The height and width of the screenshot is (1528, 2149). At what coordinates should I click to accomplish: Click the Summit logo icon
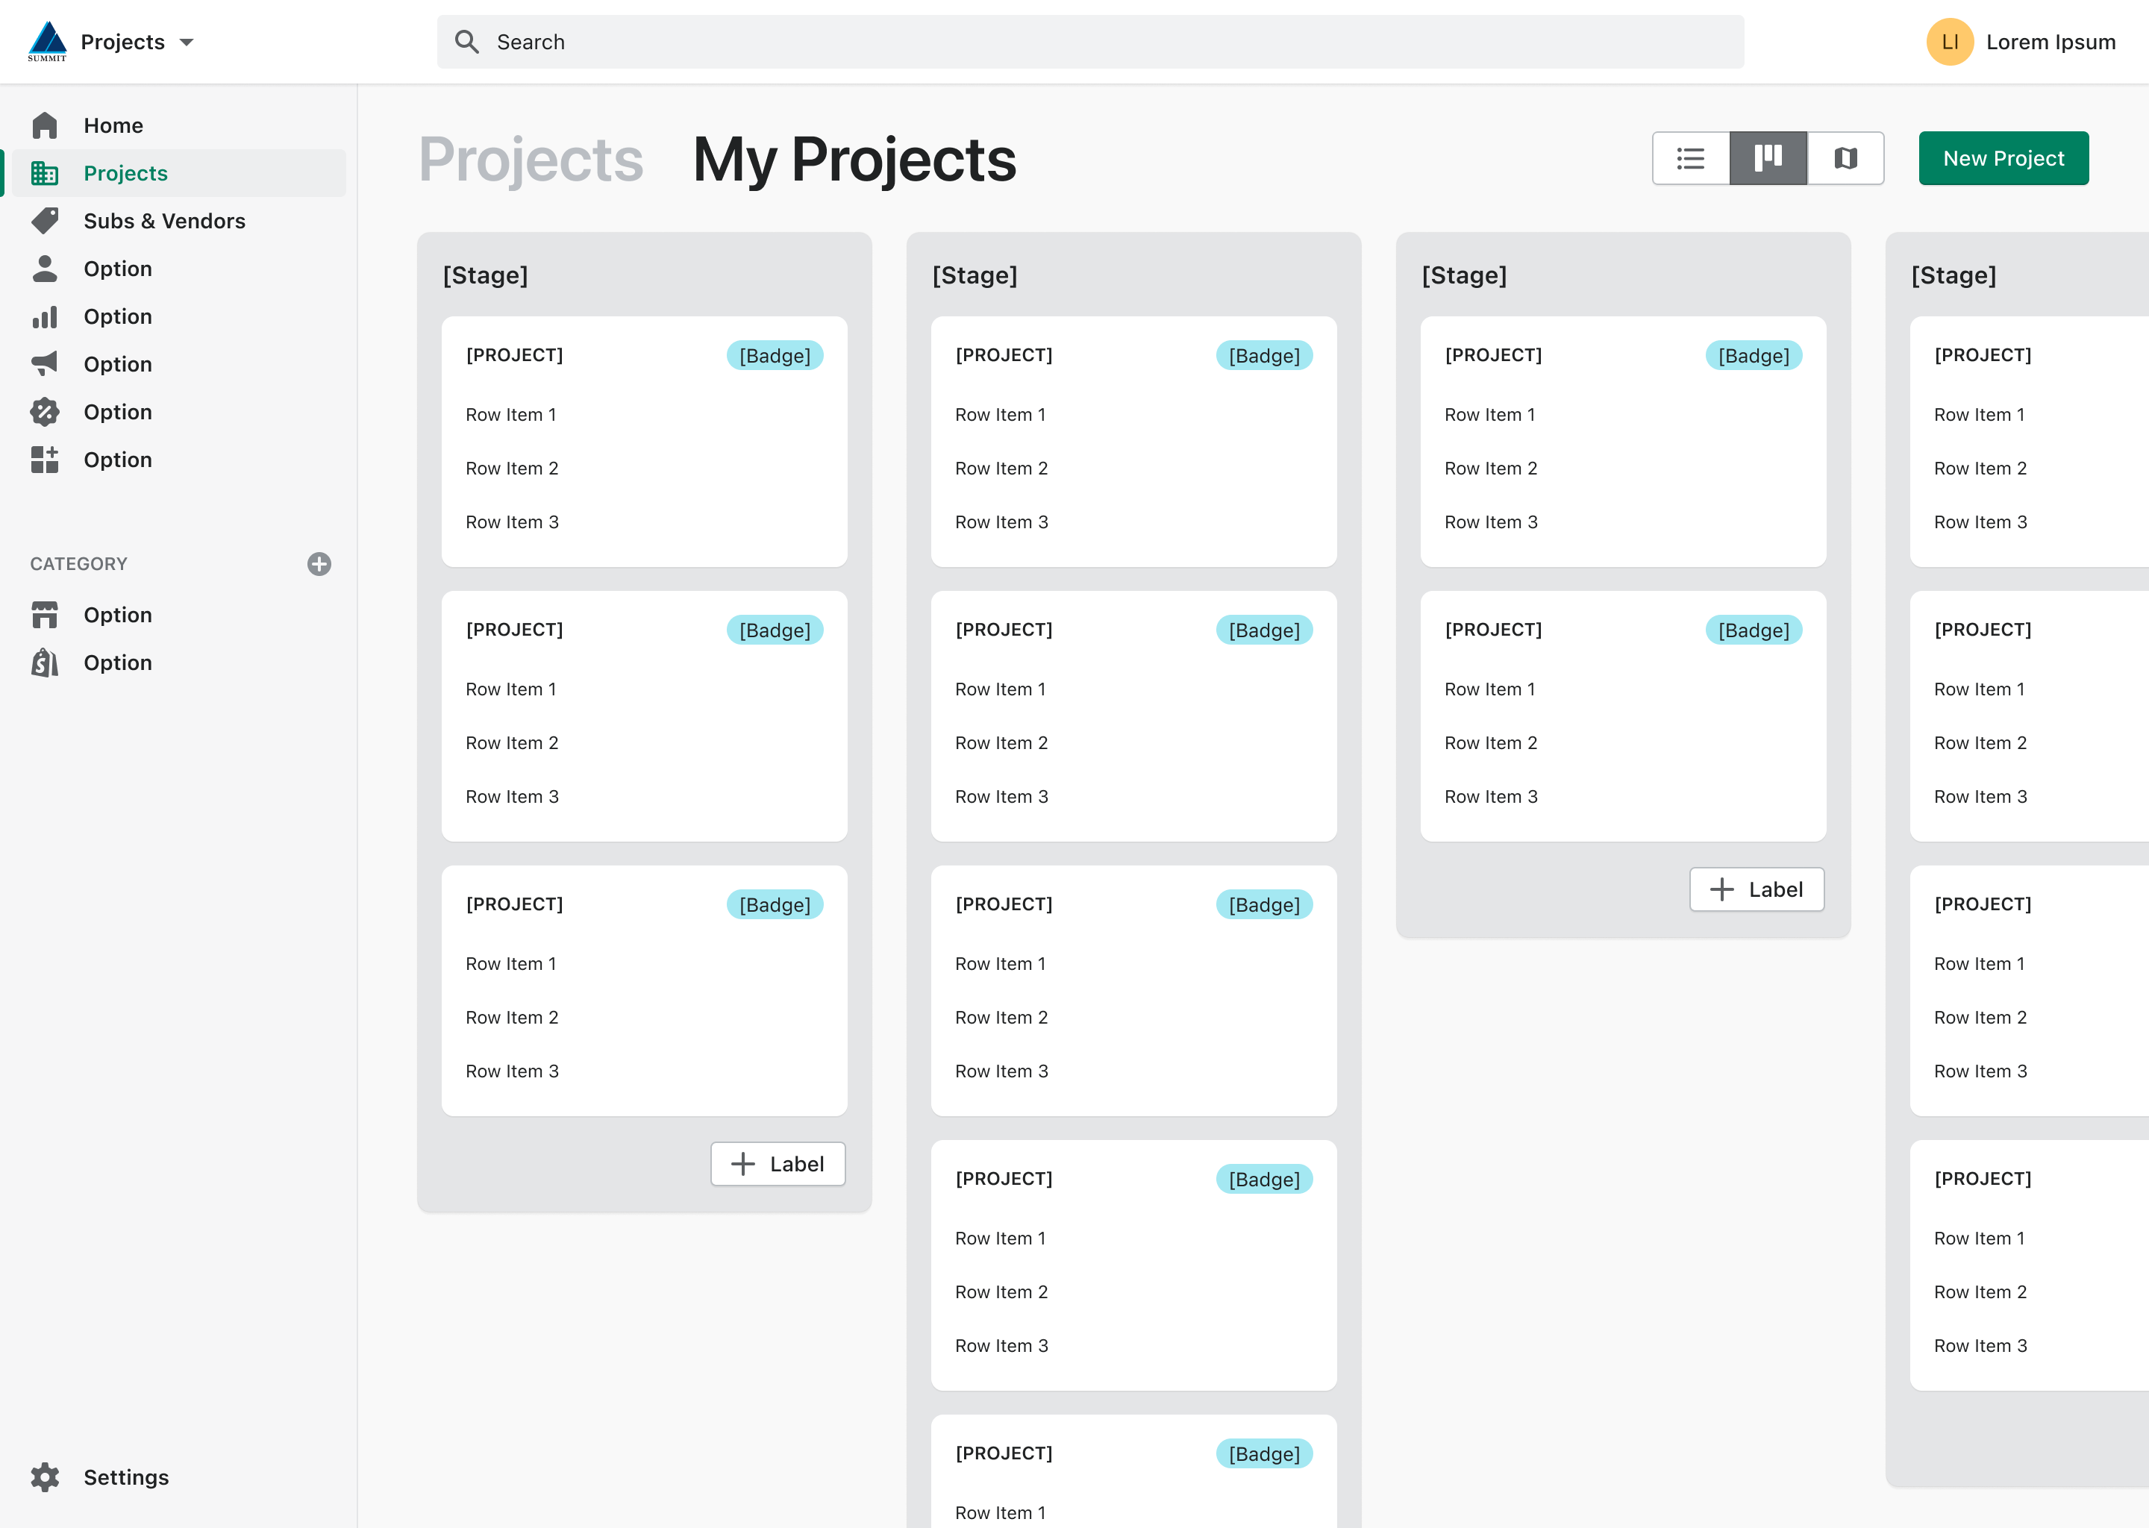47,41
